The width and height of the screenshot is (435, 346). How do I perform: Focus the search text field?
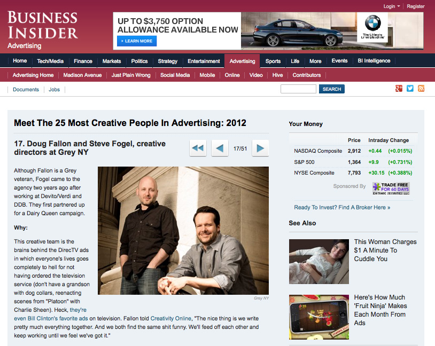point(298,89)
